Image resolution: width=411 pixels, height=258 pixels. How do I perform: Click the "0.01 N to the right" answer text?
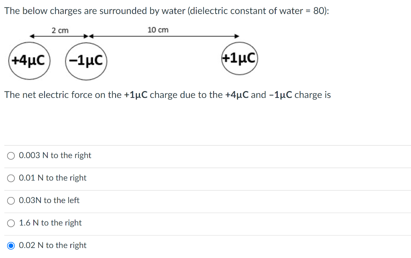coord(53,178)
